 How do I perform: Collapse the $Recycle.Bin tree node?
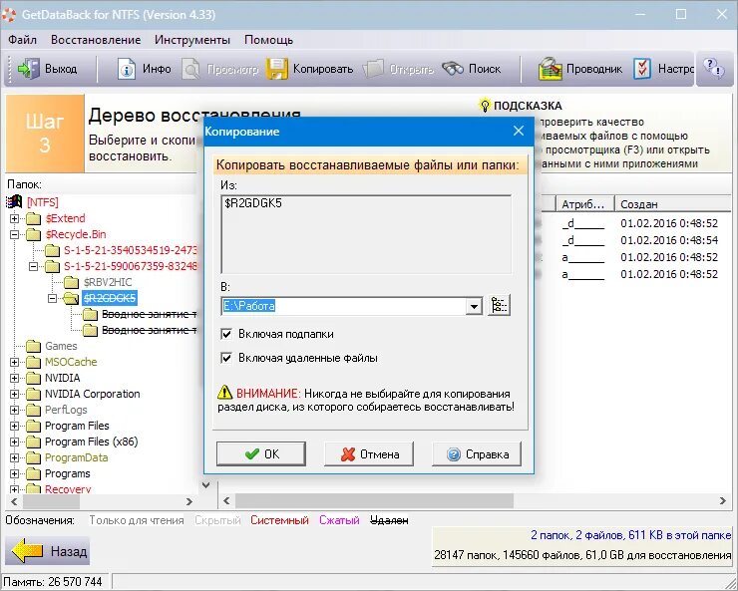pyautogui.click(x=15, y=234)
